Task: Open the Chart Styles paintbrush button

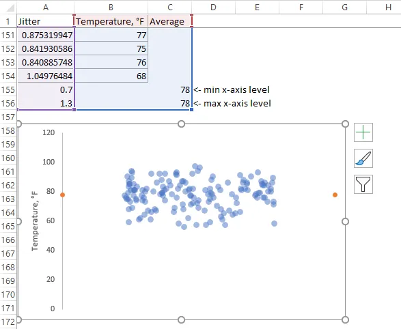Action: (363, 158)
